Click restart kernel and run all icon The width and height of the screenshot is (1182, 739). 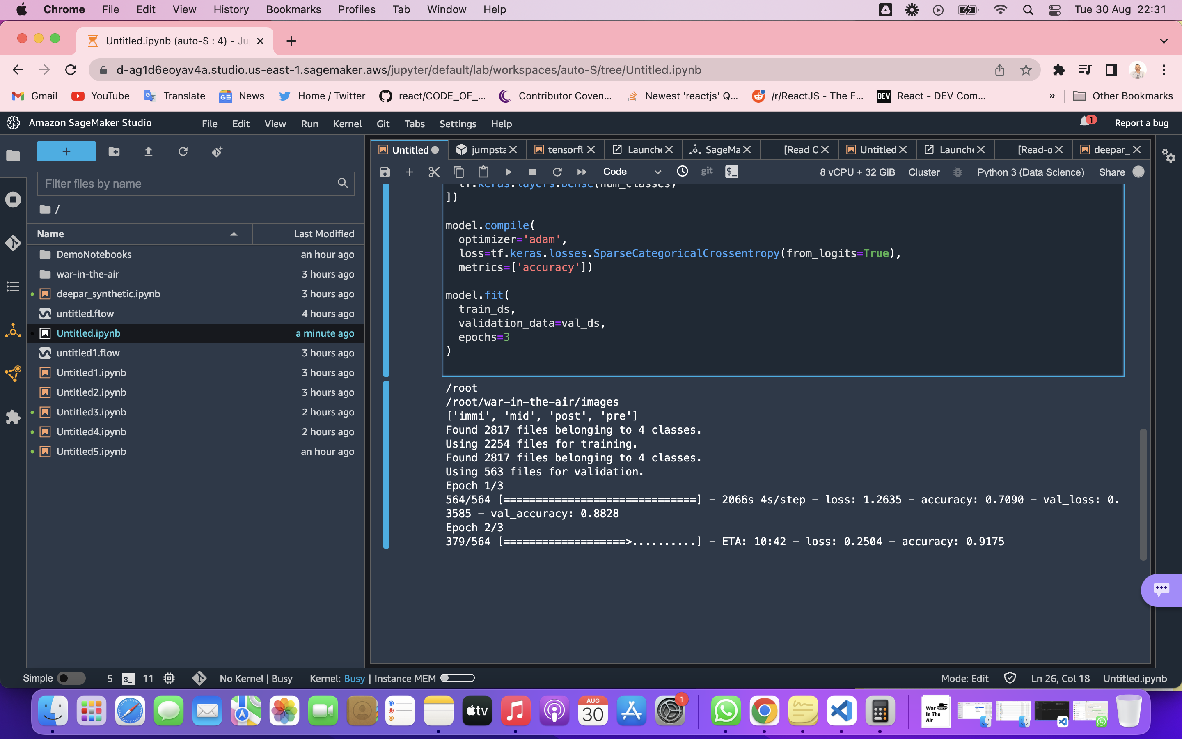point(581,172)
